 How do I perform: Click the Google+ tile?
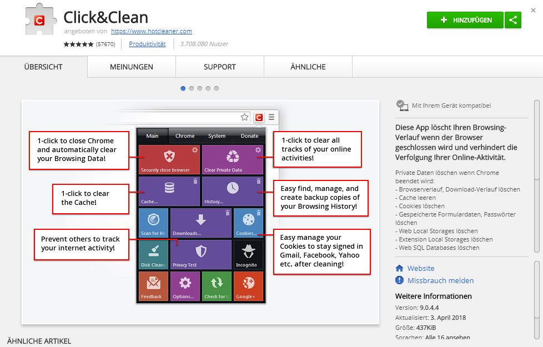pos(248,286)
